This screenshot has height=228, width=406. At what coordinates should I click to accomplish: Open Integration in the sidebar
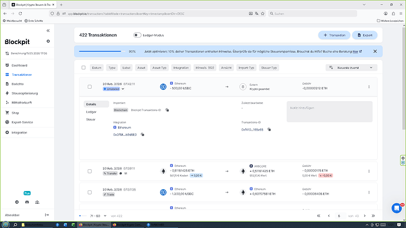pos(19,133)
